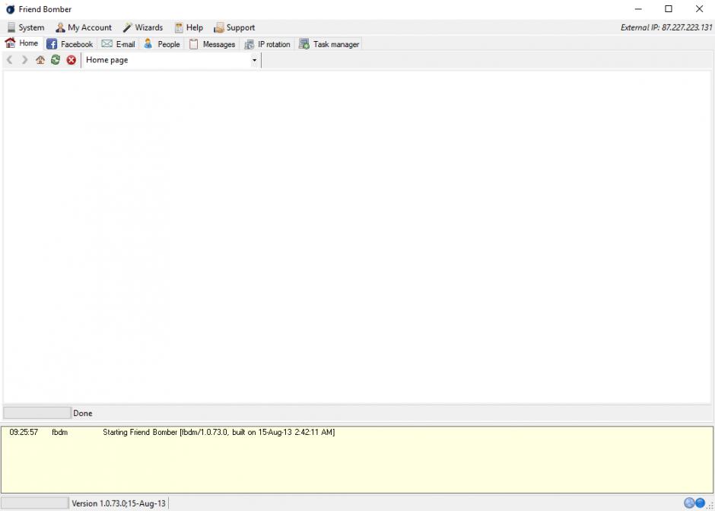Screen dimensions: 715x511
Task: Open the Support menu
Action: click(234, 27)
